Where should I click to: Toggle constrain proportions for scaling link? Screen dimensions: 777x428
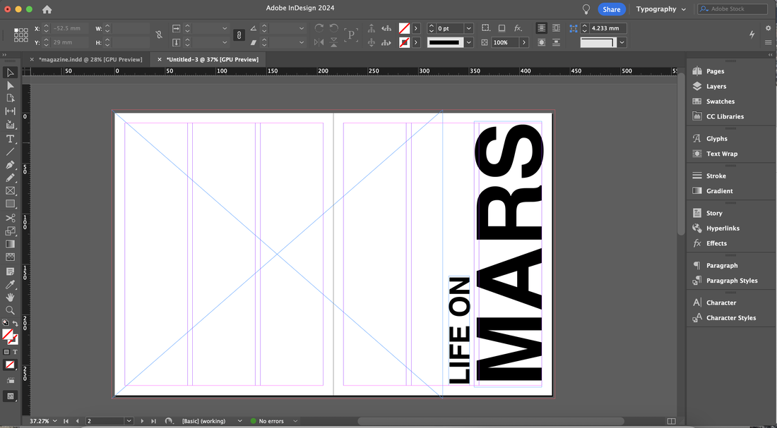239,35
